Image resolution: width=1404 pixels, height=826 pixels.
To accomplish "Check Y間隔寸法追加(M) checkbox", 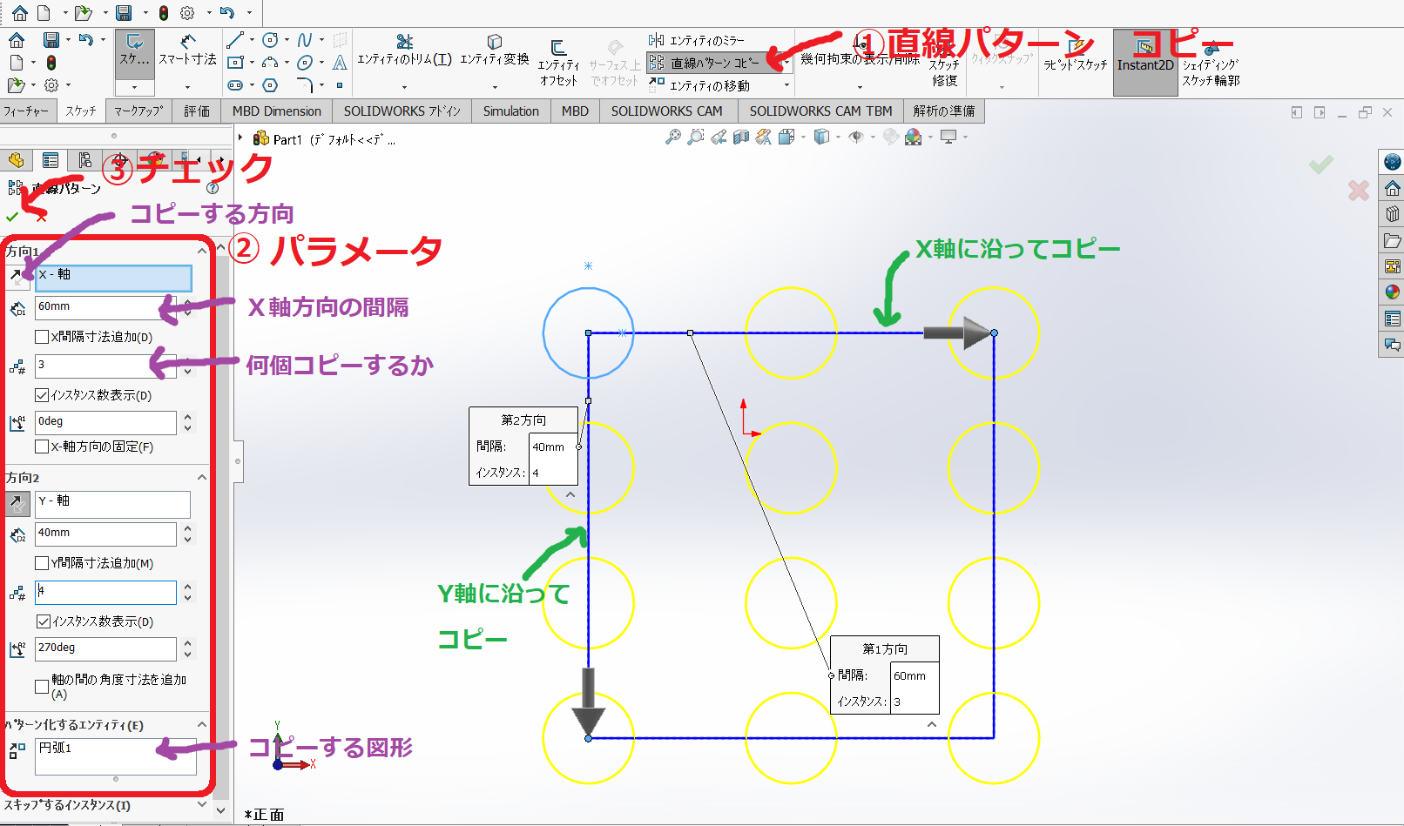I will [x=42, y=563].
